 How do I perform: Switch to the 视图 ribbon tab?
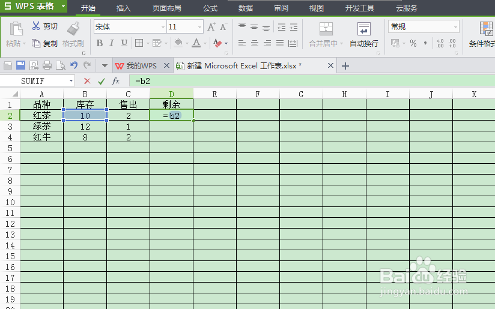(317, 8)
